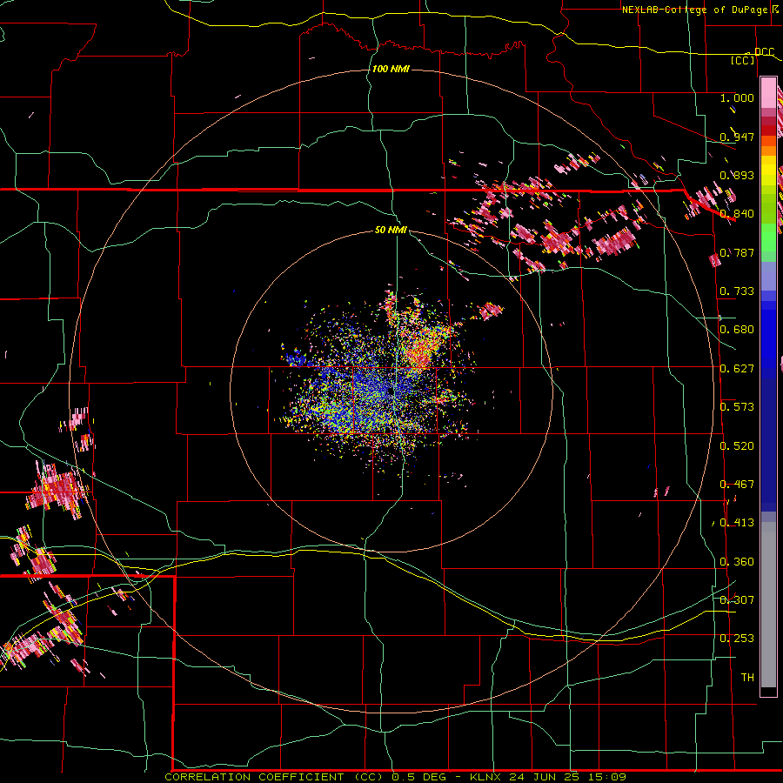Viewport: 783px width, 783px height.
Task: Click the 0.520 color scale value
Action: 737,446
